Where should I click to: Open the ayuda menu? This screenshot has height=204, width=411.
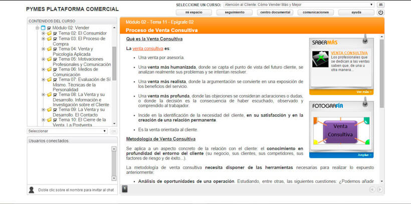(356, 12)
